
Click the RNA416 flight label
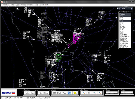point(23,80)
